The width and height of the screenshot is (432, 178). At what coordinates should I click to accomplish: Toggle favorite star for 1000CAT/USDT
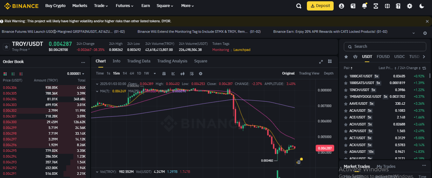346,76
